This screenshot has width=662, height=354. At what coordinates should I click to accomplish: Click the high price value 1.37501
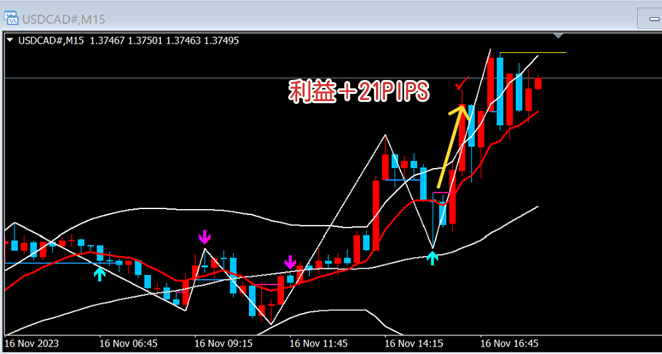point(145,40)
